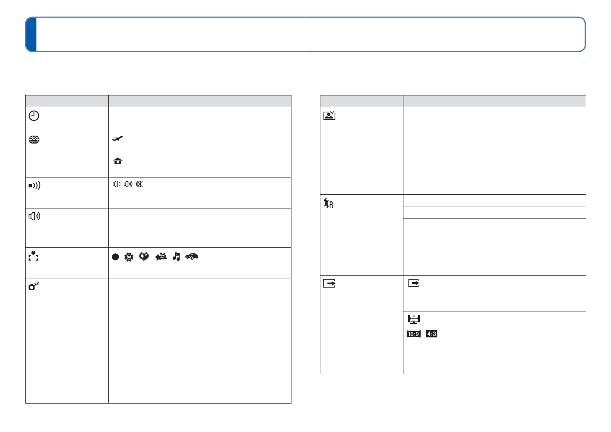
Task: Choose the solid black circle icon
Action: click(116, 257)
